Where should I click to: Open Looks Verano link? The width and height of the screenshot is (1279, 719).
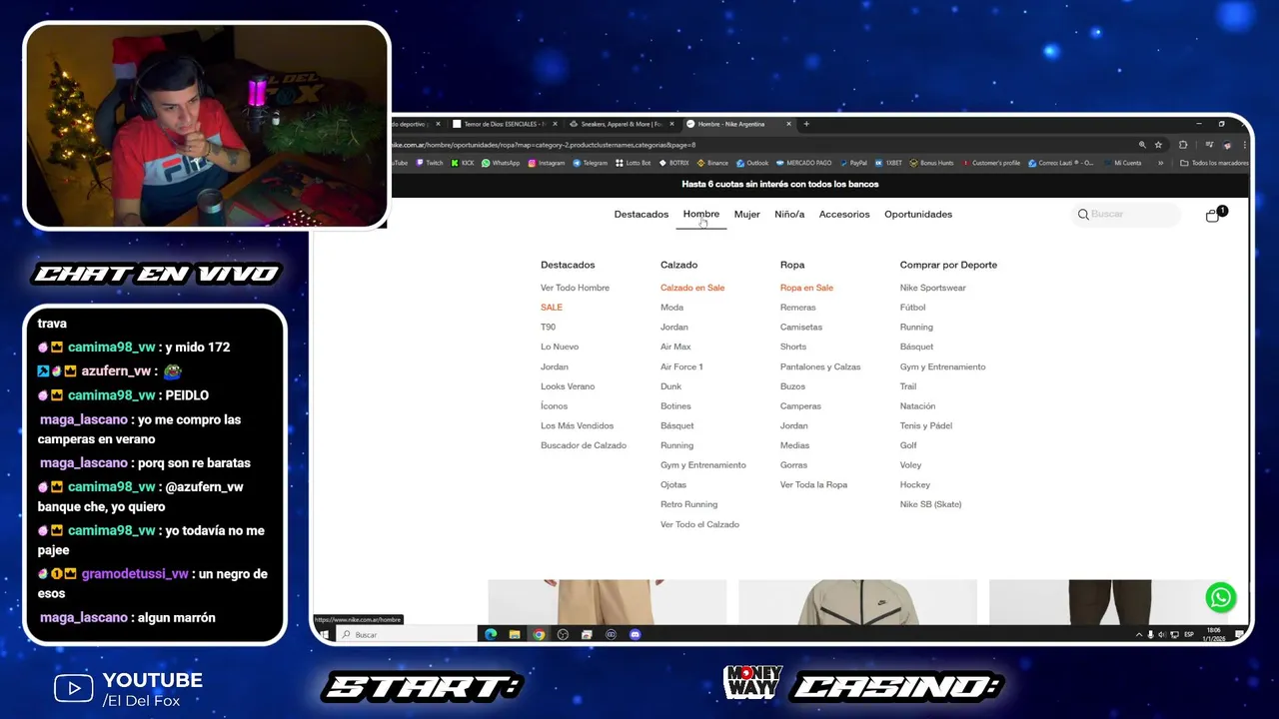pyautogui.click(x=568, y=386)
